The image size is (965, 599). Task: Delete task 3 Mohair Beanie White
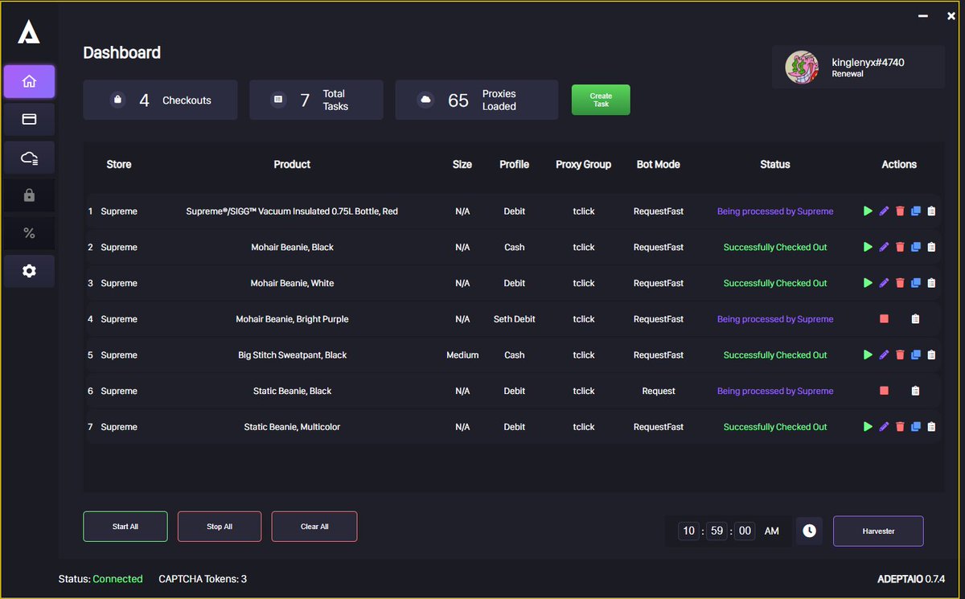coord(900,283)
